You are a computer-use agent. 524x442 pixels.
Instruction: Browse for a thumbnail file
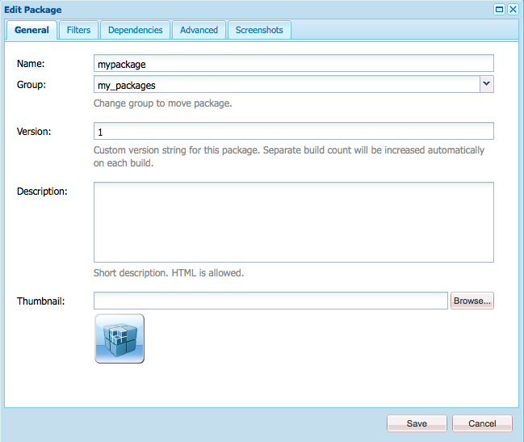point(472,301)
